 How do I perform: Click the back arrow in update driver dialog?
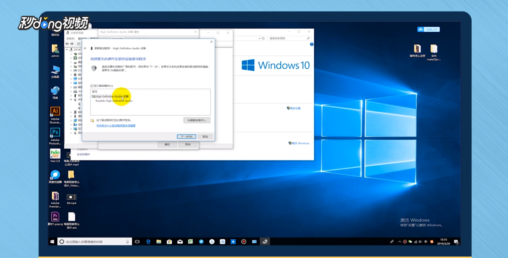pos(85,48)
